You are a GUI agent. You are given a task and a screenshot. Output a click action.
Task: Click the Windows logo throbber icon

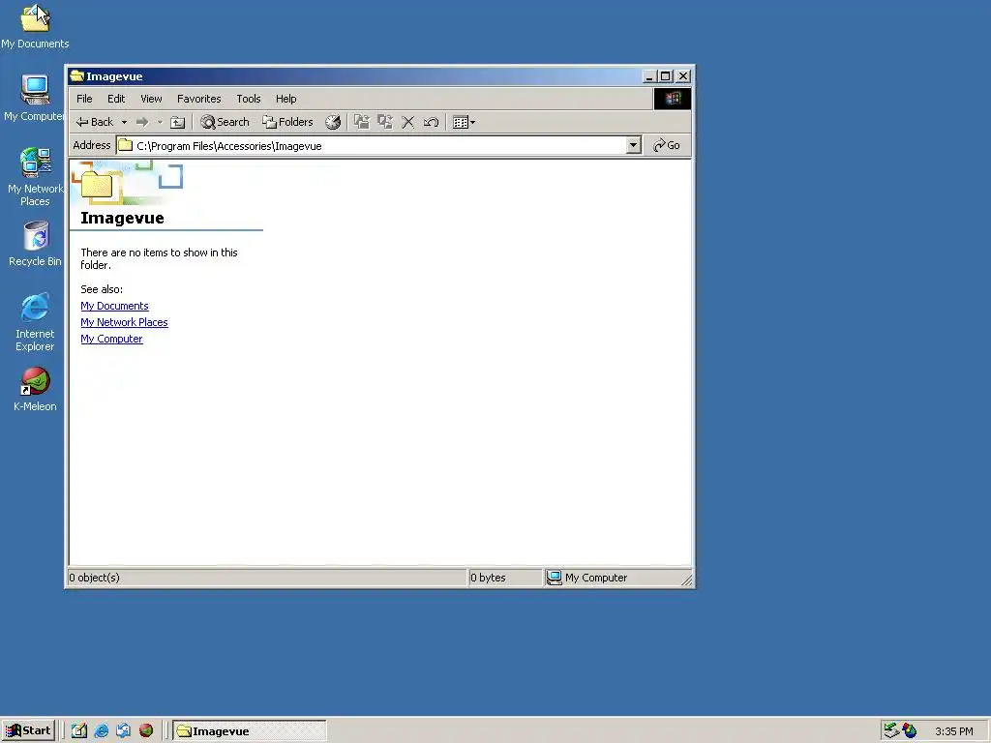coord(672,99)
